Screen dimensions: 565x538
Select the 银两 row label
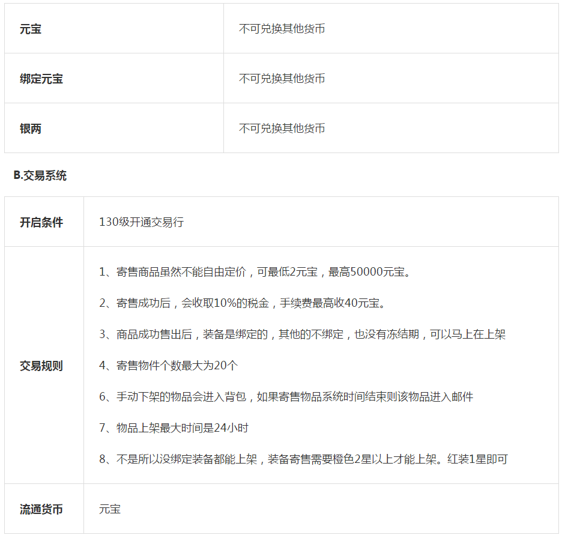click(x=27, y=127)
